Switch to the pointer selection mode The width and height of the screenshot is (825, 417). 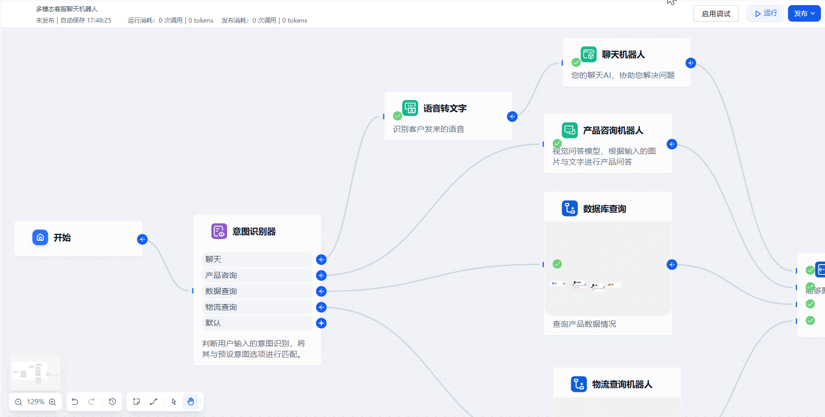pyautogui.click(x=174, y=402)
